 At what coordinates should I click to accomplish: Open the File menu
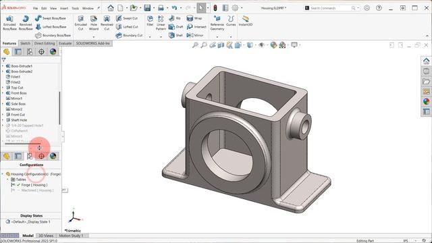[36, 8]
